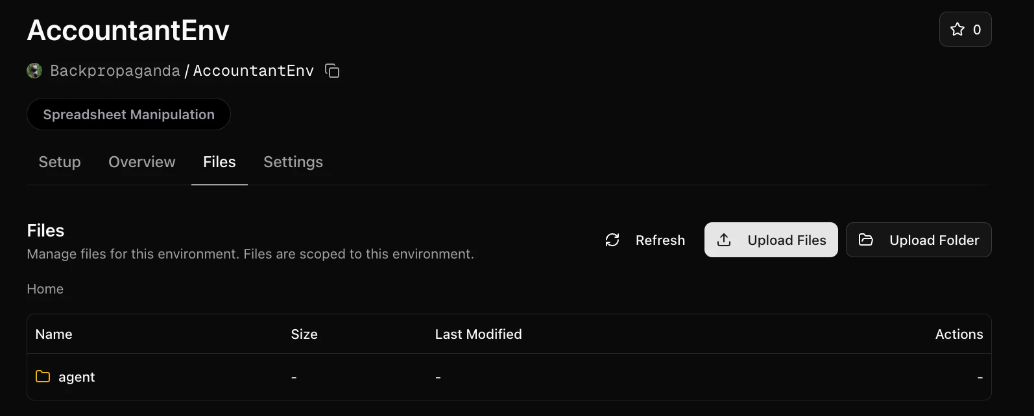Viewport: 1034px width, 416px height.
Task: Click the refresh icon to reload files
Action: point(612,240)
